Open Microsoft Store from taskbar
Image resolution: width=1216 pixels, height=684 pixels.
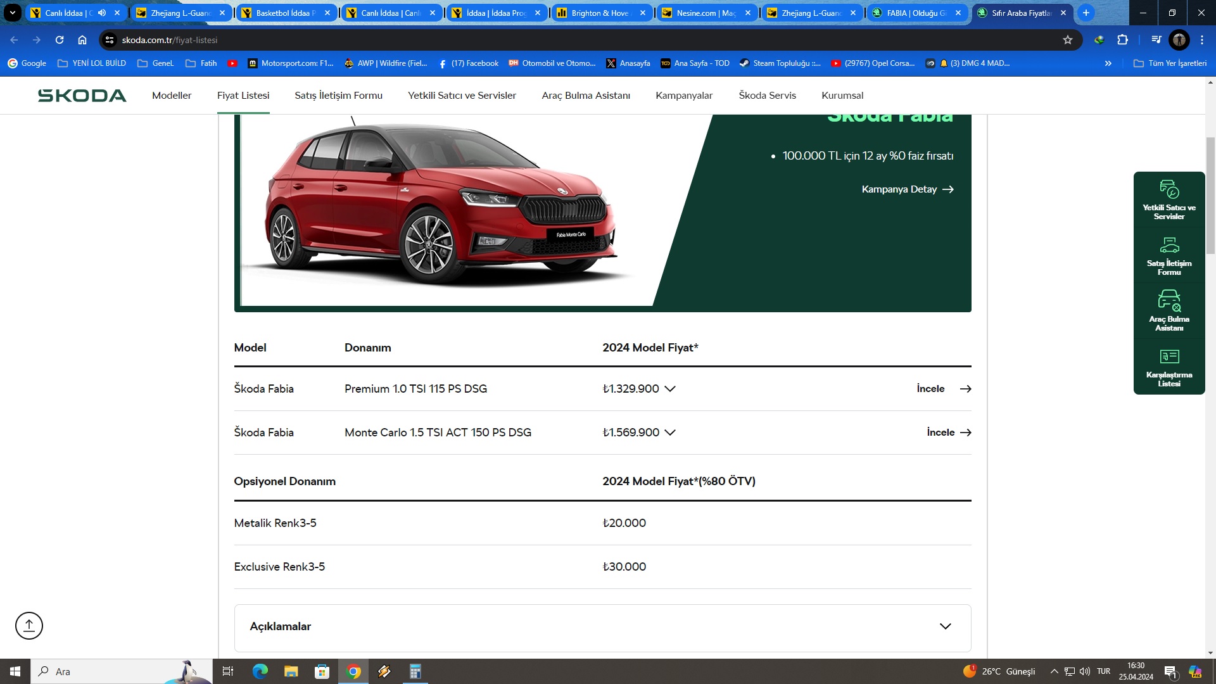pyautogui.click(x=322, y=671)
